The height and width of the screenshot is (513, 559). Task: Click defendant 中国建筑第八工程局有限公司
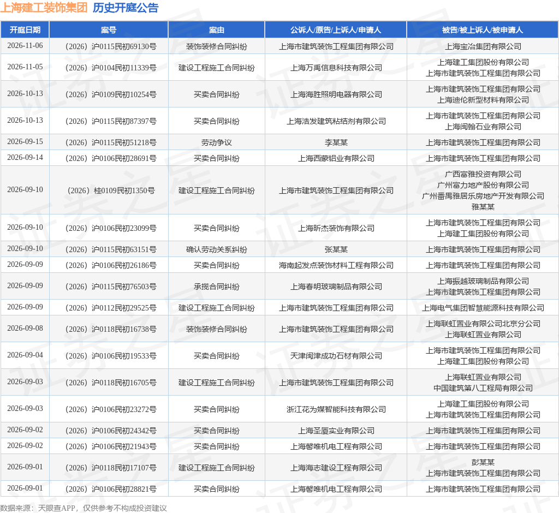[x=483, y=388]
